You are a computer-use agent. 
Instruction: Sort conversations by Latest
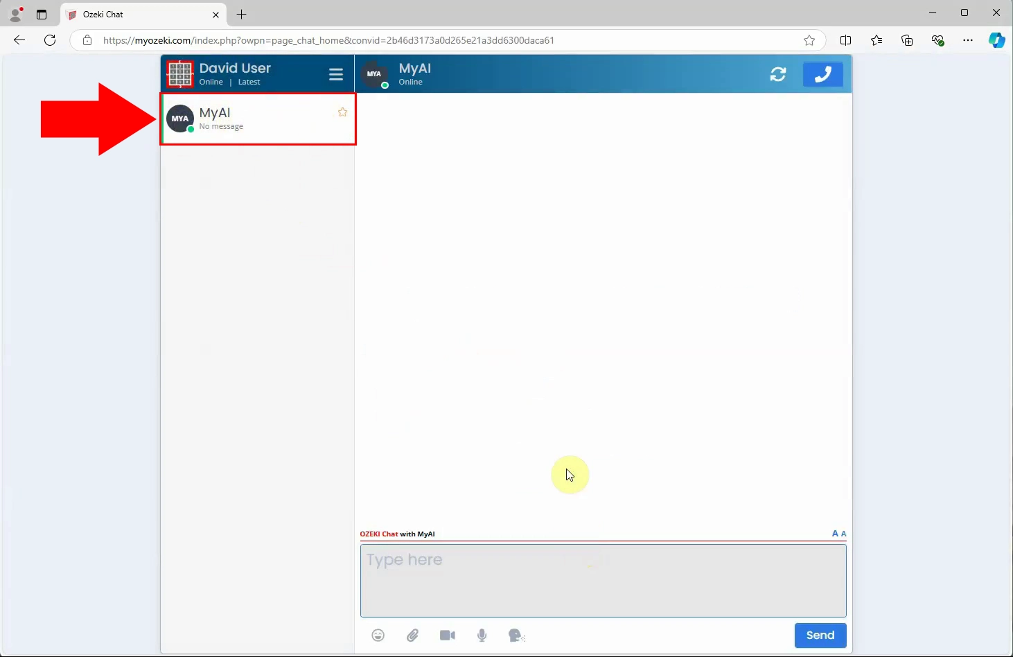tap(249, 82)
